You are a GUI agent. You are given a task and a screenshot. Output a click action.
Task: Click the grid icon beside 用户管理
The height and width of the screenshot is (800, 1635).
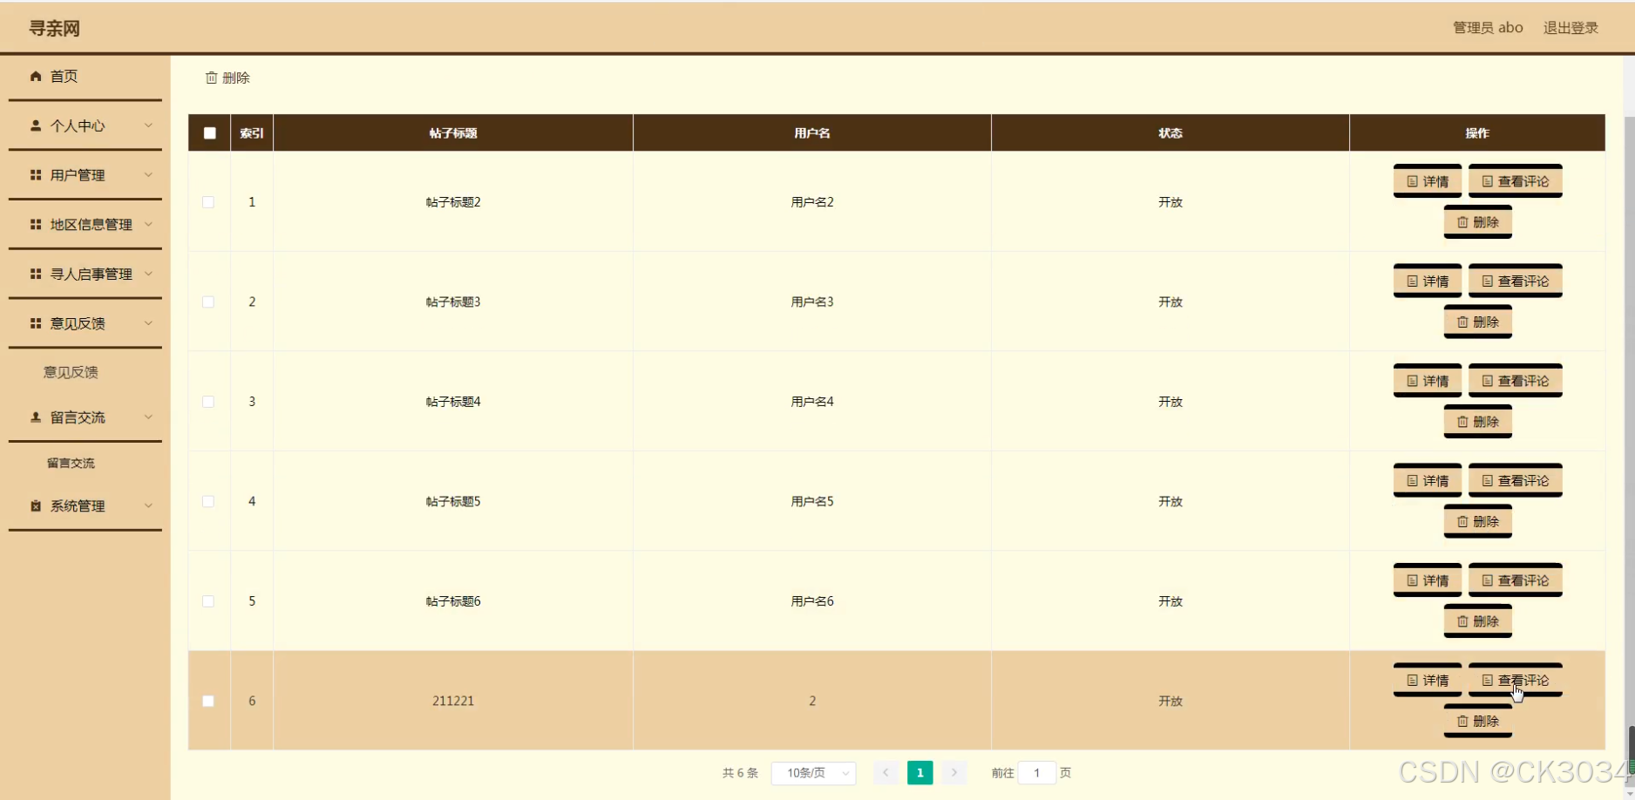click(36, 175)
